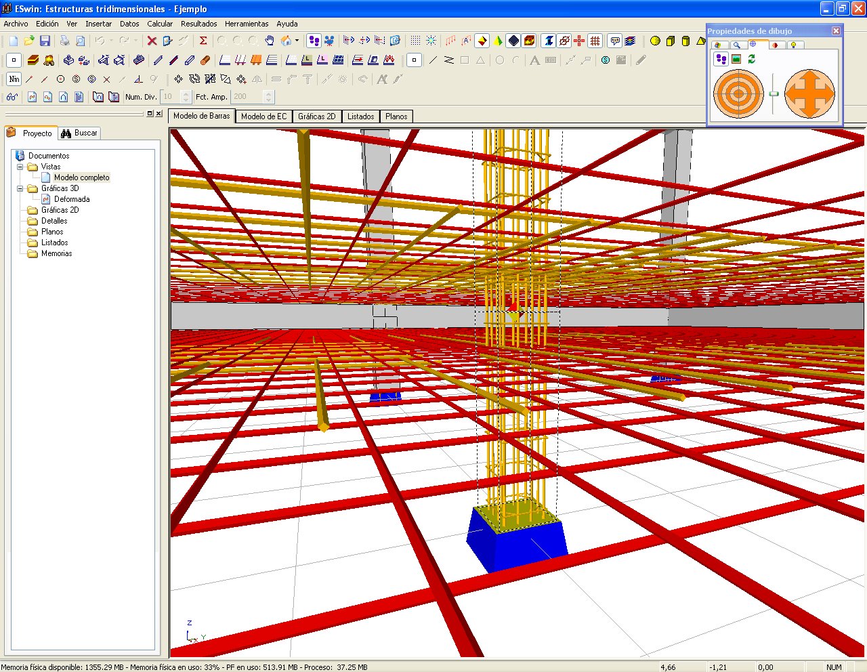Select the Deformada tree item
867x672 pixels.
[72, 199]
